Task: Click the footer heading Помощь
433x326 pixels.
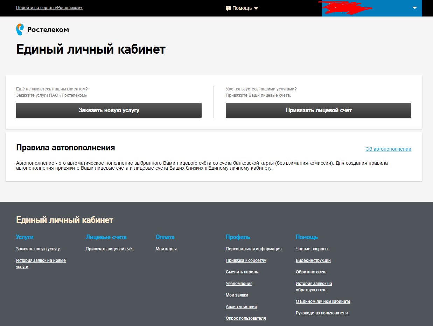Action: click(x=307, y=237)
